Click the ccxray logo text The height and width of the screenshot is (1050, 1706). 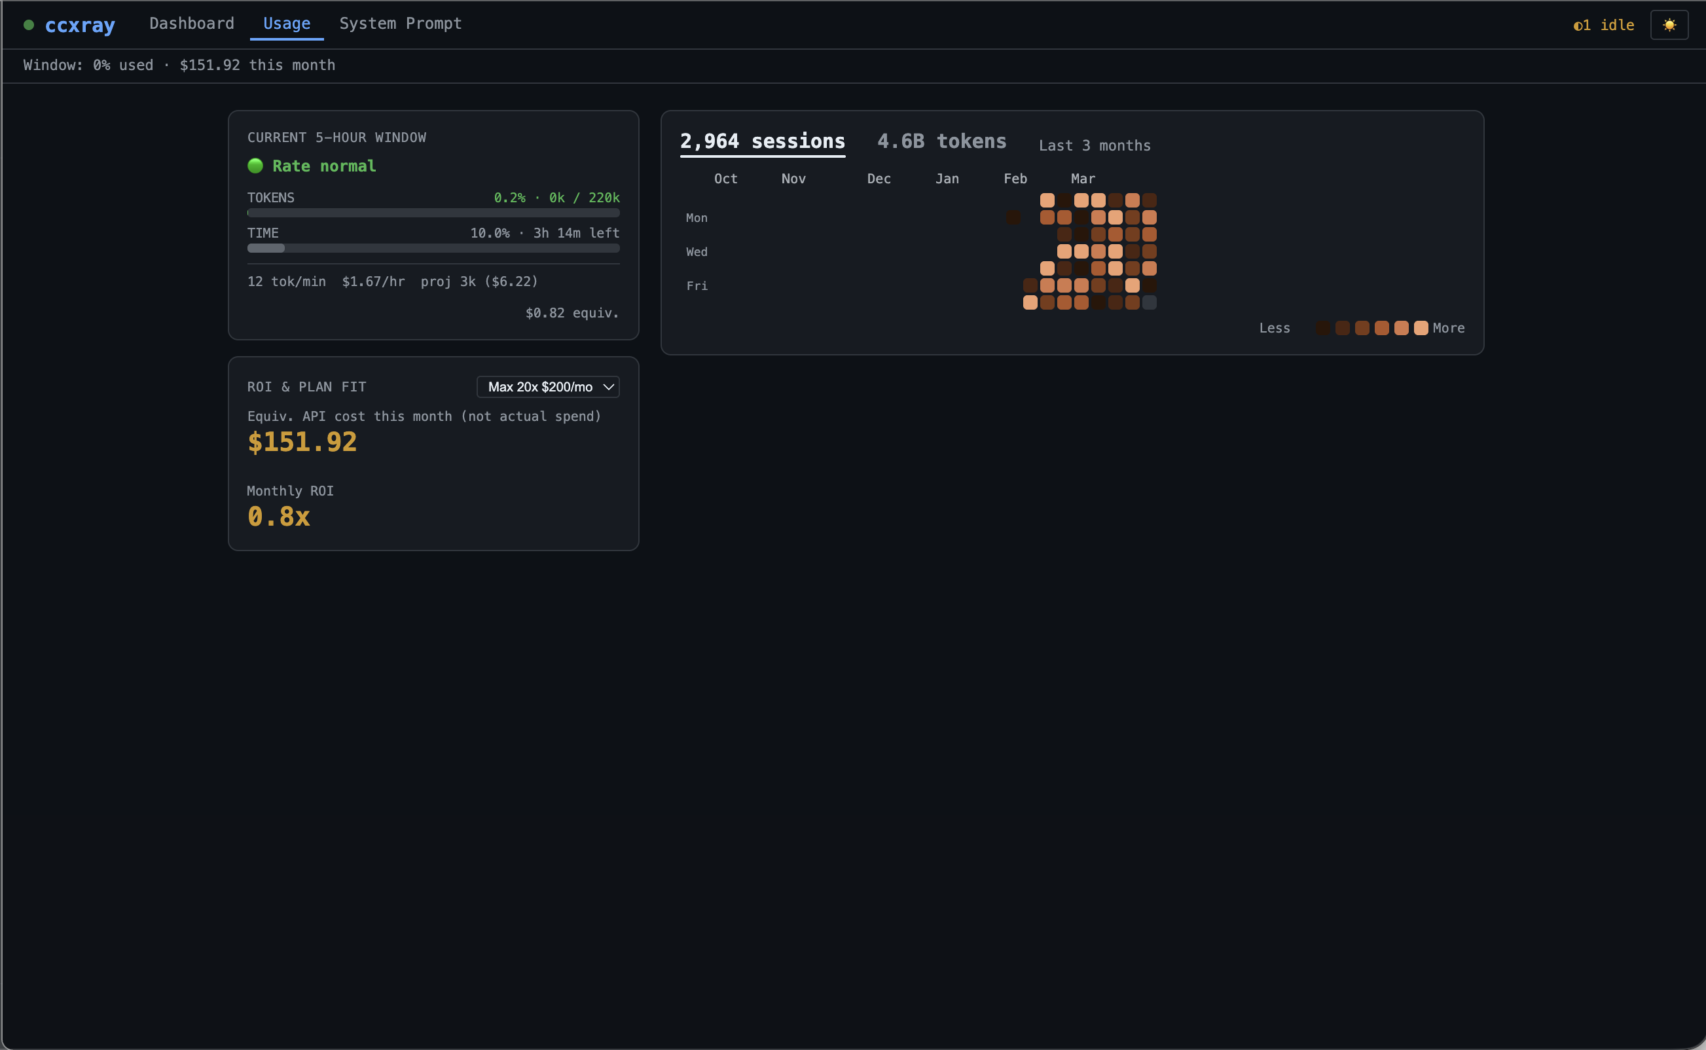click(80, 25)
